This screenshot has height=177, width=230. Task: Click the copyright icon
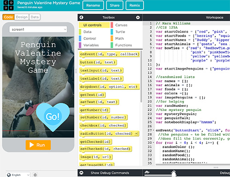[x=35, y=175]
